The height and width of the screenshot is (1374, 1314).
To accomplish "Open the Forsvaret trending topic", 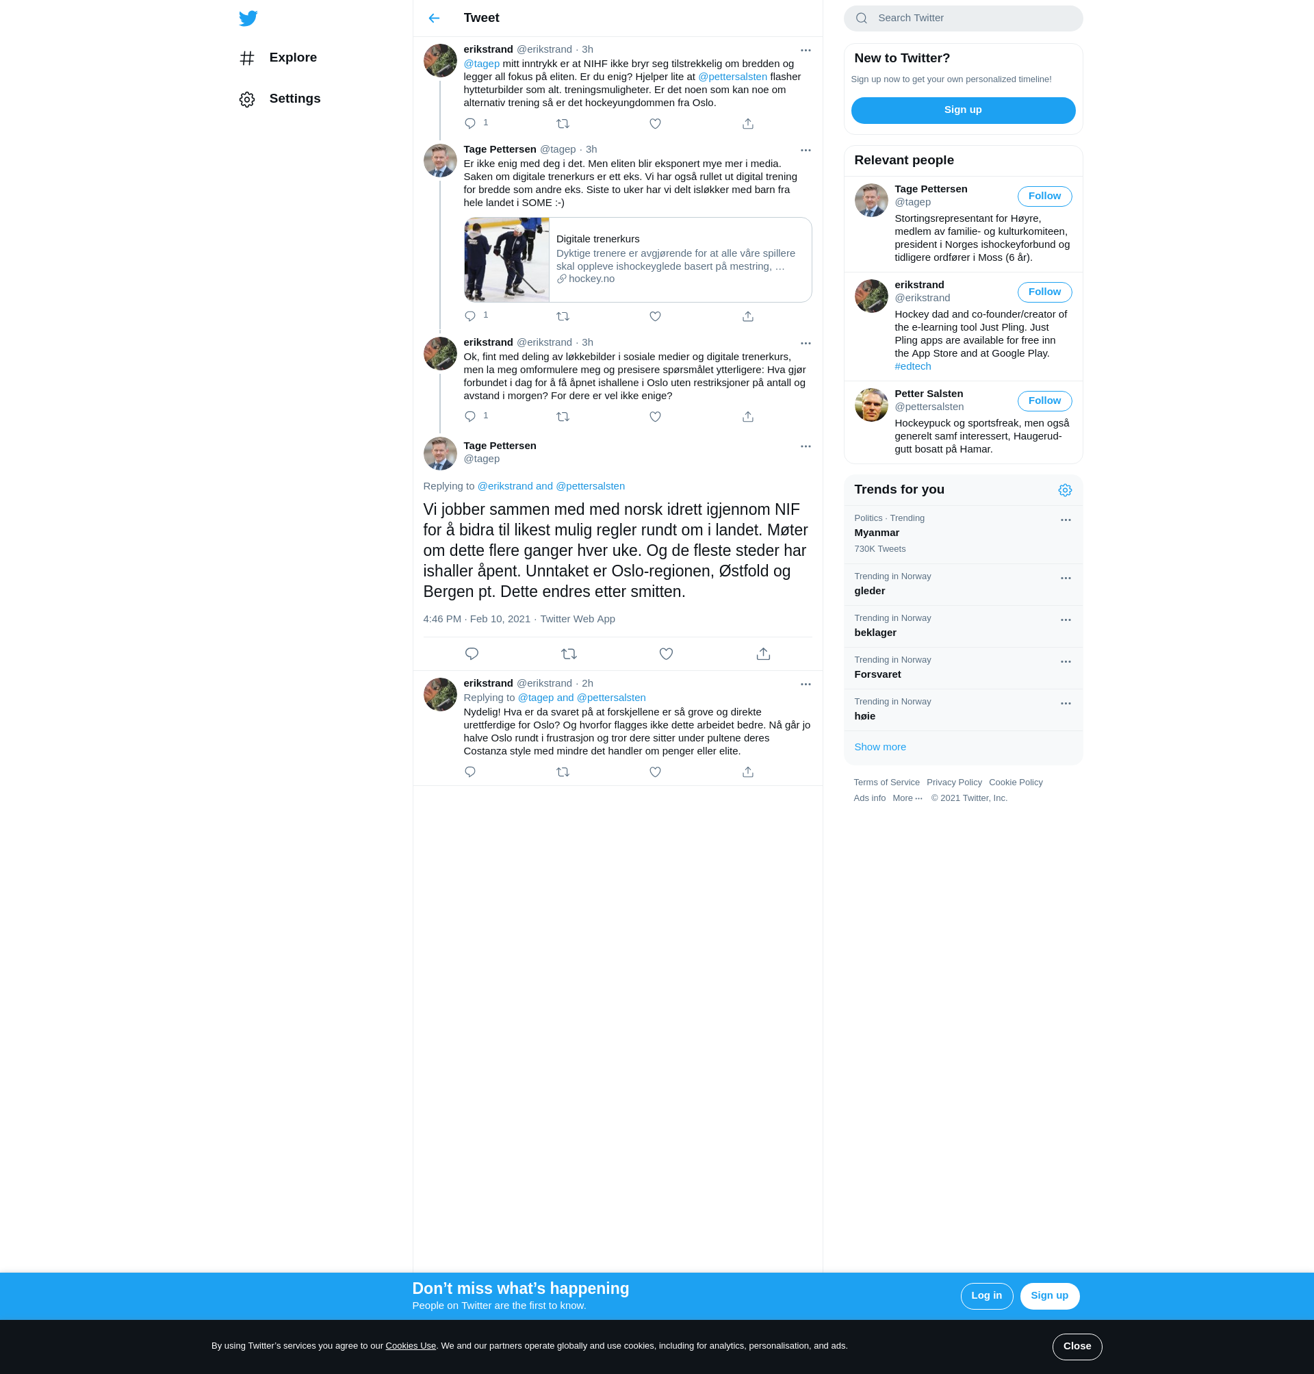I will [963, 668].
